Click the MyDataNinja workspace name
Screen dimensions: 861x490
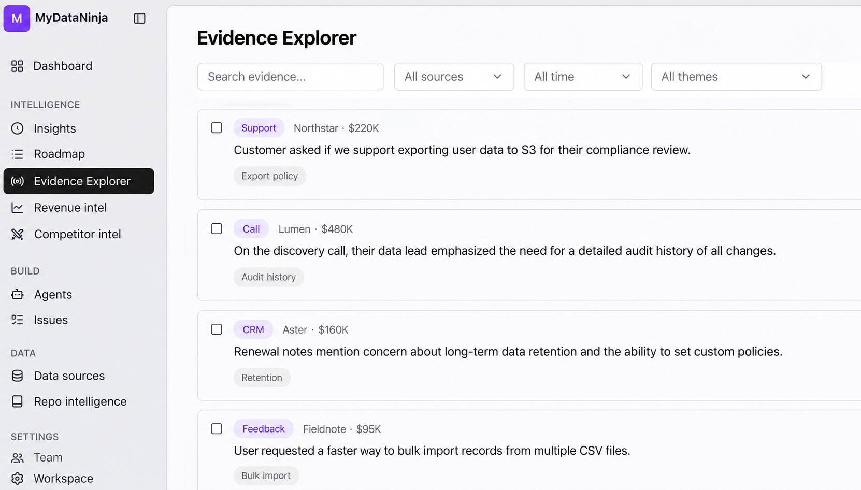coord(71,18)
